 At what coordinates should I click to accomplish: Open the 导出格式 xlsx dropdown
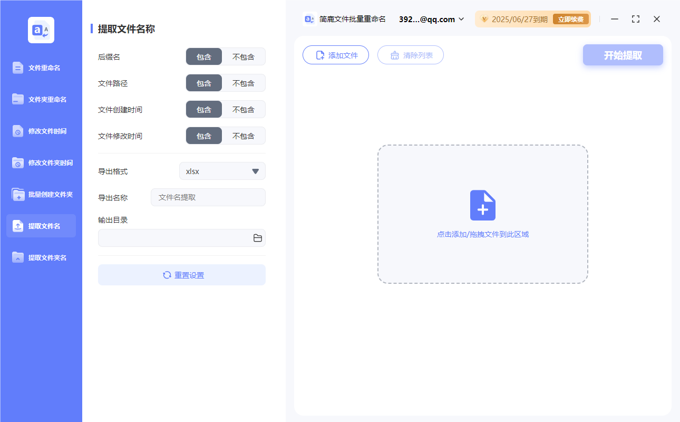click(x=222, y=171)
